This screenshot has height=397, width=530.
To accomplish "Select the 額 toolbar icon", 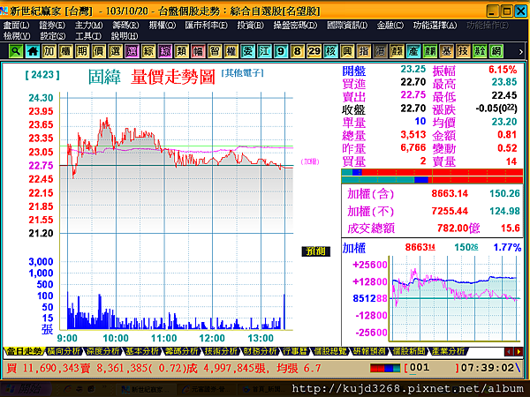I will (397, 51).
